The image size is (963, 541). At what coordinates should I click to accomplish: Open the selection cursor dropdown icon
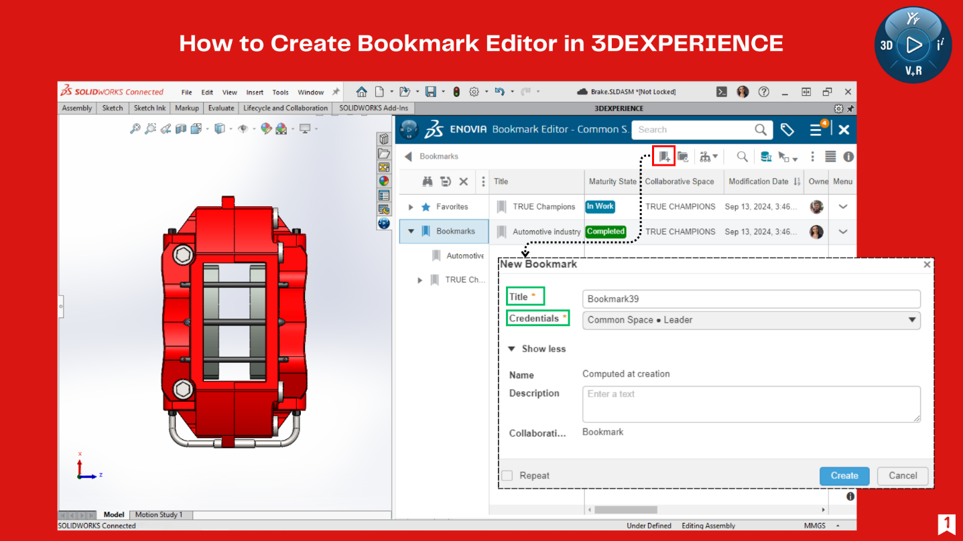788,157
